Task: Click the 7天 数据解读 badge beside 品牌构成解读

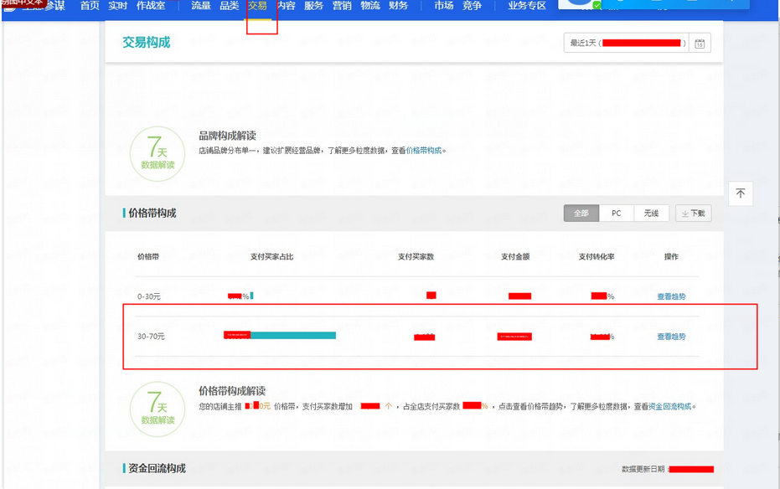Action: pos(157,152)
